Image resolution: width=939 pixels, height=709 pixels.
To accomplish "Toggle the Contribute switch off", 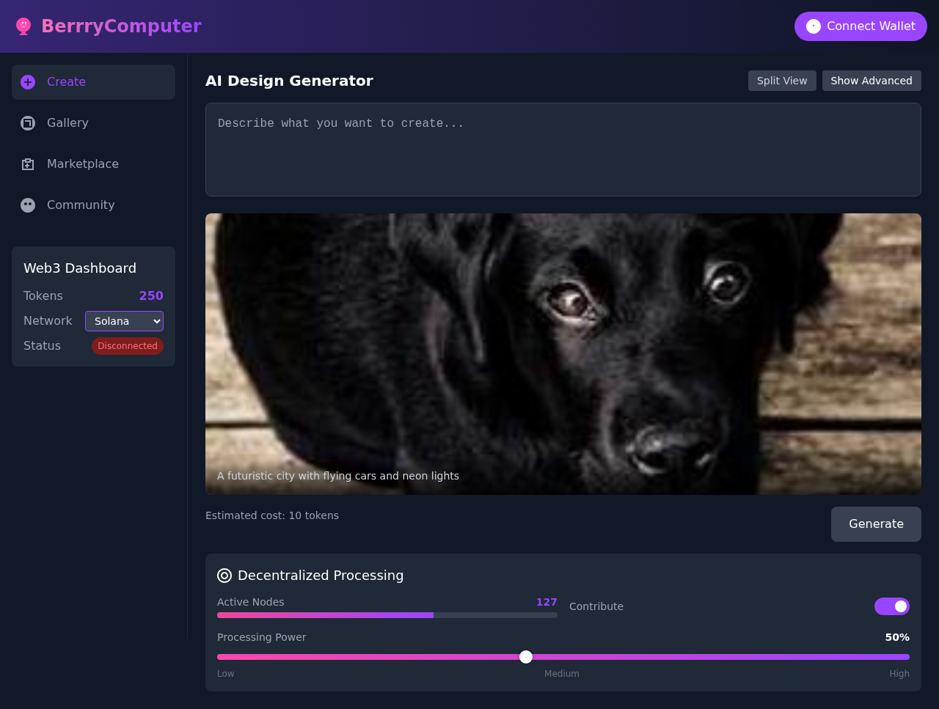I will pos(891,606).
